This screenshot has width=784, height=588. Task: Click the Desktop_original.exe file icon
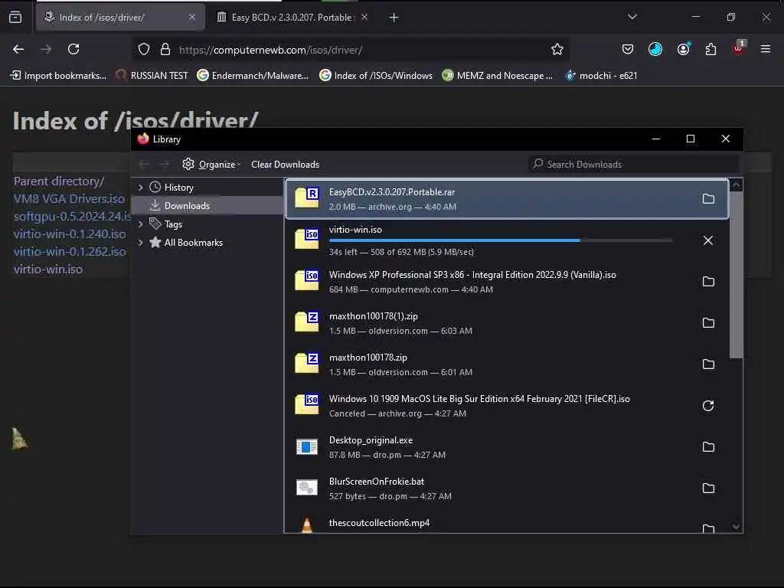(x=306, y=446)
